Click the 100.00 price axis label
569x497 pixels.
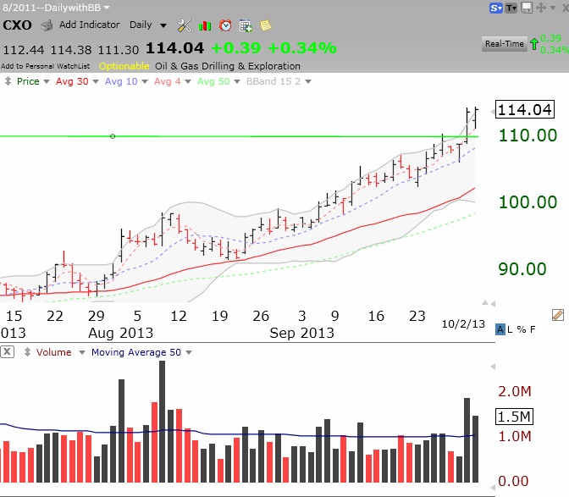point(528,202)
